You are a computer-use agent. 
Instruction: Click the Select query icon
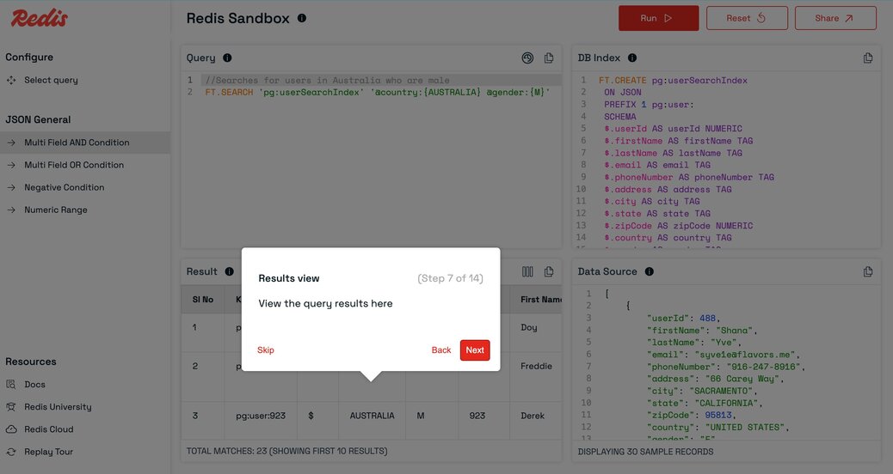[x=11, y=80]
